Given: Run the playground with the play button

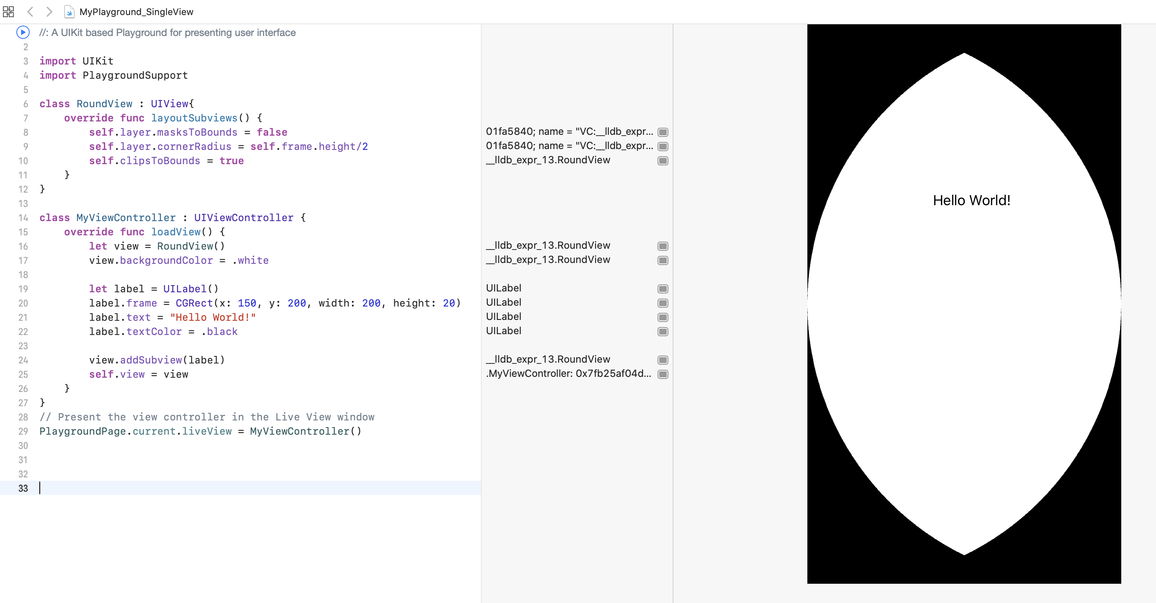Looking at the screenshot, I should pyautogui.click(x=23, y=32).
